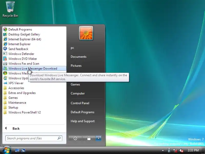The image size is (205, 154).
Task: Open the Recycle Bin desktop icon
Action: click(10, 9)
